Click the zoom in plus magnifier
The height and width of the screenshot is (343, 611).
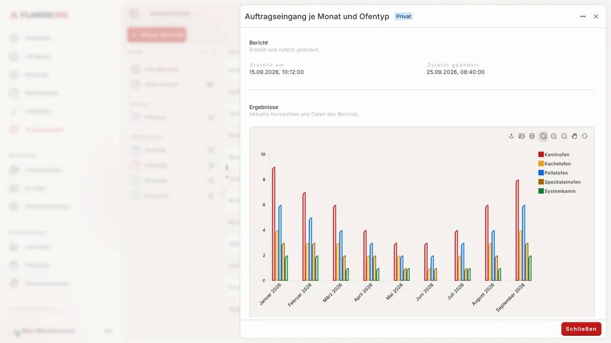pos(554,136)
